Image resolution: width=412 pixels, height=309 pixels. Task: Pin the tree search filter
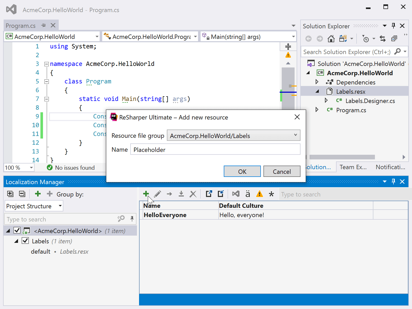pos(132,219)
